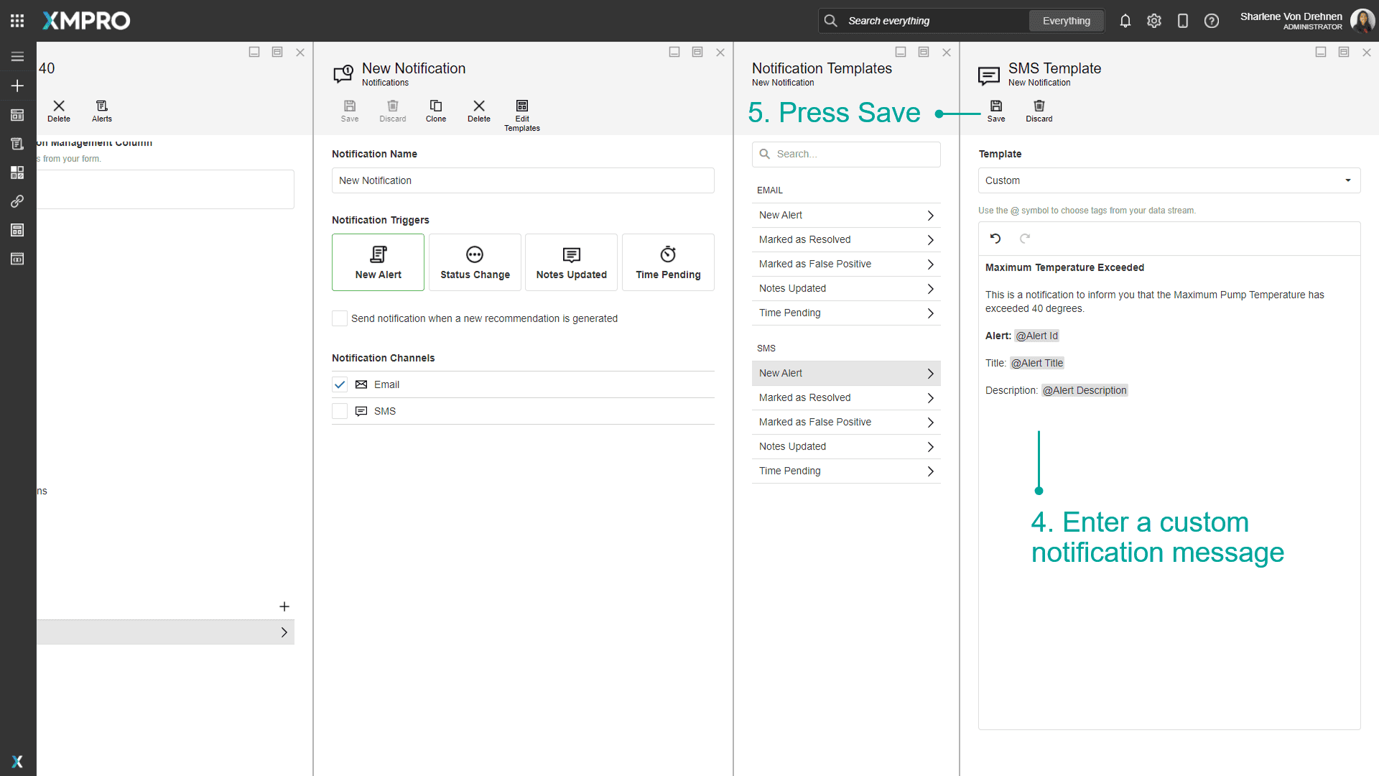Open the Everything search scope dropdown
Viewport: 1379px width, 776px height.
point(1066,21)
